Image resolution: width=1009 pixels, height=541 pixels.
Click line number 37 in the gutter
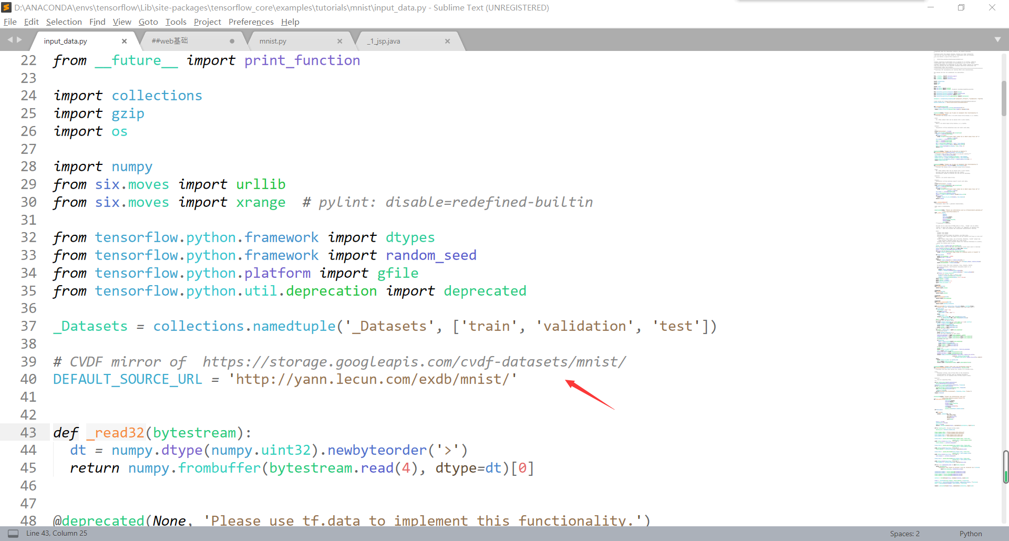pos(28,326)
